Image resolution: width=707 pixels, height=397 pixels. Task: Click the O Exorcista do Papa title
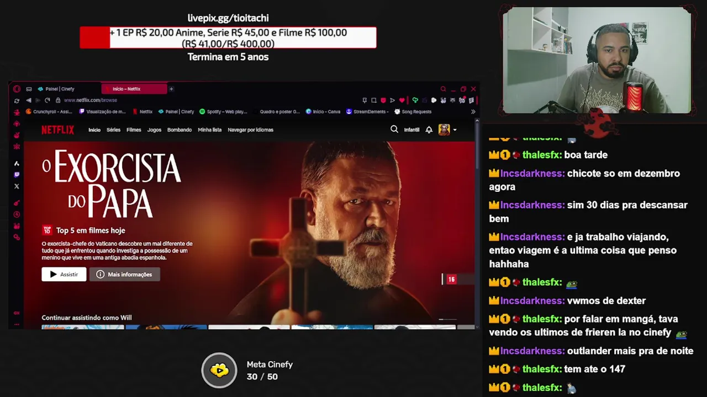(x=112, y=184)
